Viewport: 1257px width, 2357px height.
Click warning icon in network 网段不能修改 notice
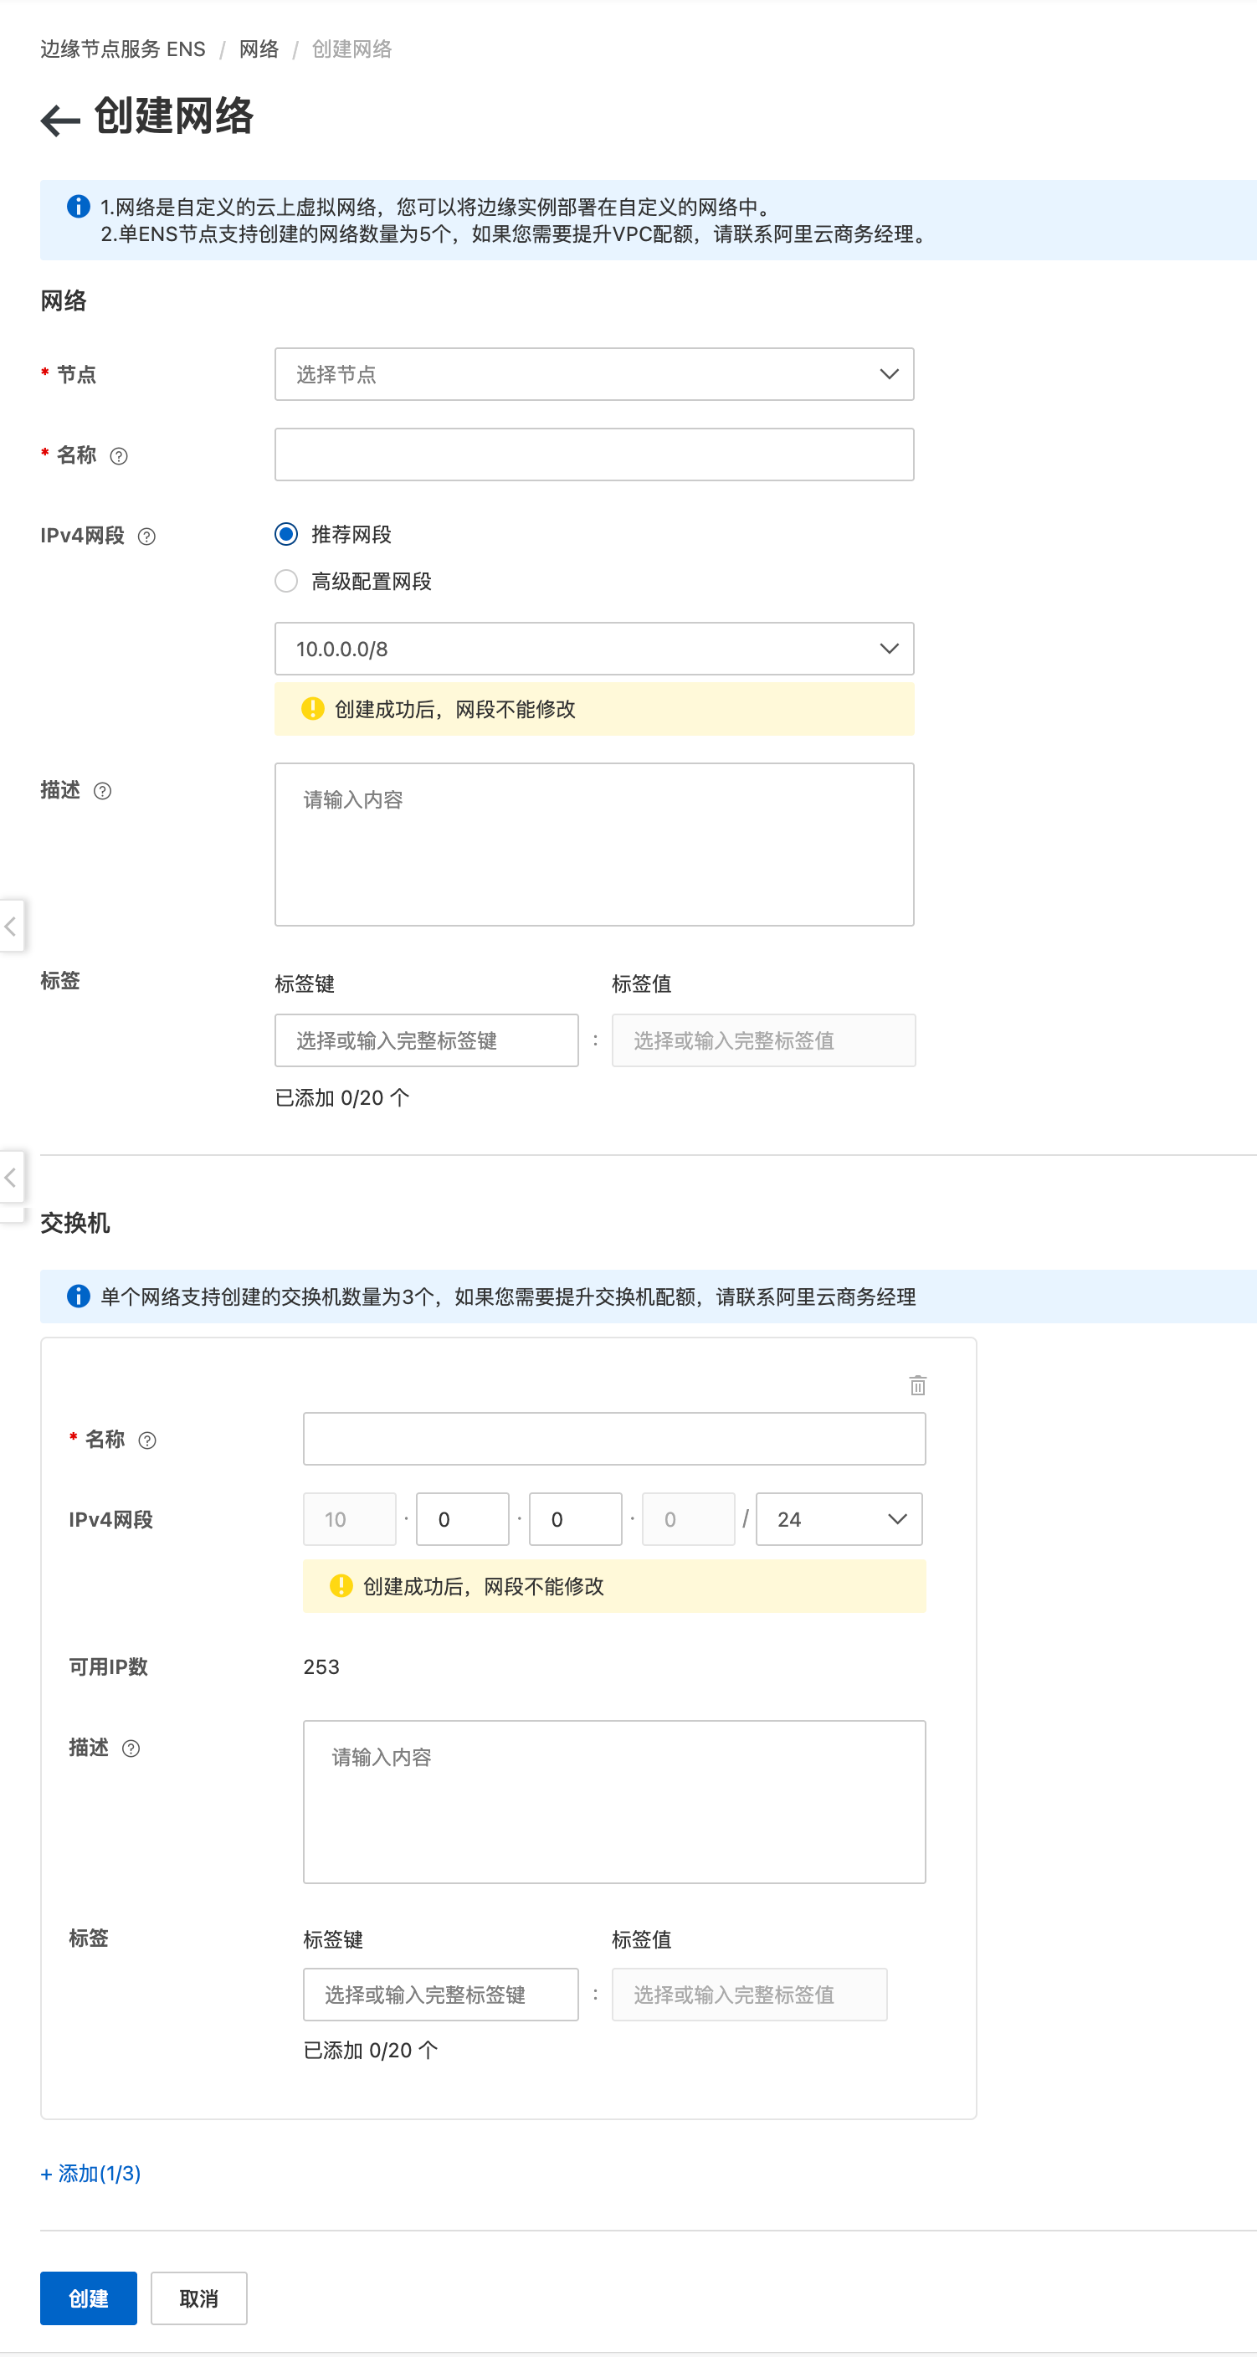[313, 708]
